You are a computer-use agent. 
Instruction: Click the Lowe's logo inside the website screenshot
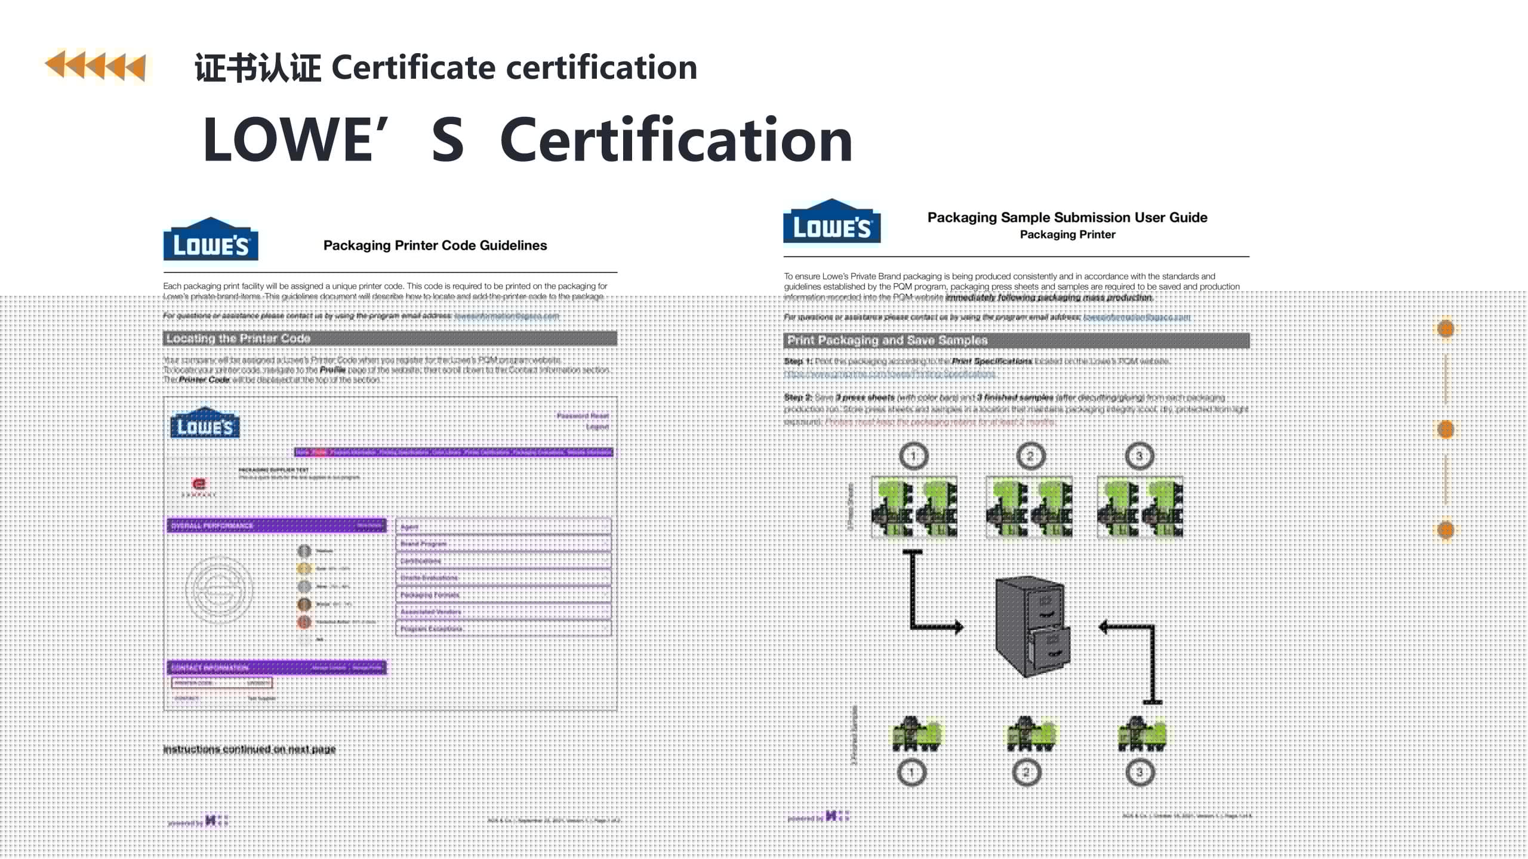(205, 424)
